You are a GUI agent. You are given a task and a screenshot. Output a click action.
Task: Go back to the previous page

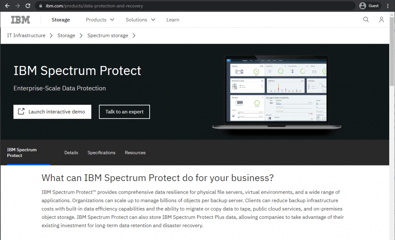(x=7, y=6)
